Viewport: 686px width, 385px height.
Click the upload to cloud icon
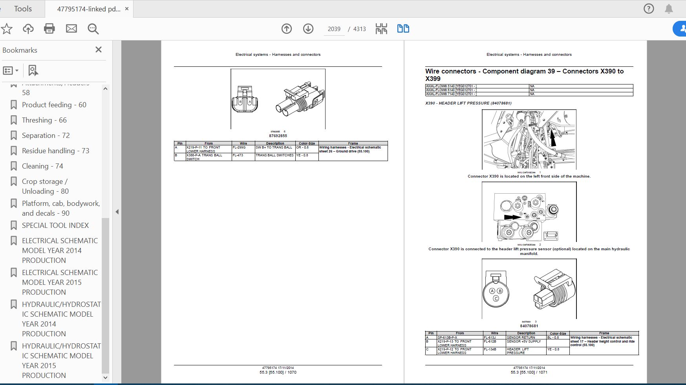28,29
